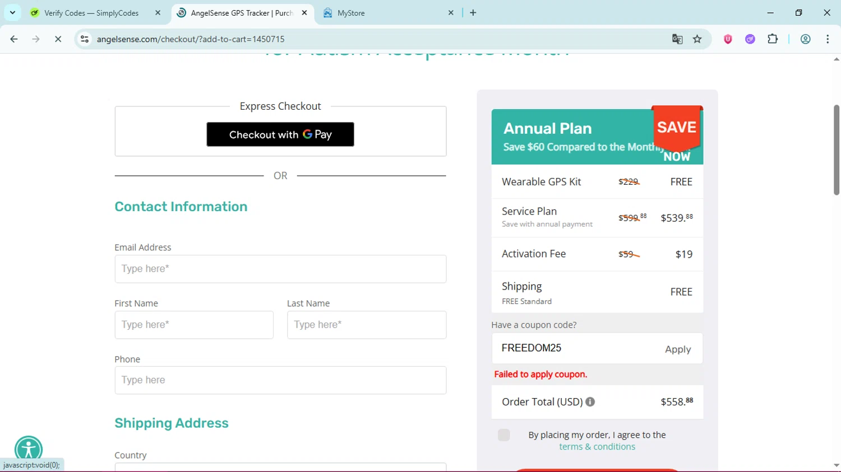Go back to the previous page
Screen dimensions: 841x472
[x=14, y=39]
